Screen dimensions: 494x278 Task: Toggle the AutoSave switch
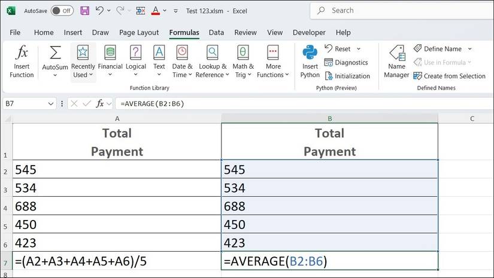[x=62, y=11]
